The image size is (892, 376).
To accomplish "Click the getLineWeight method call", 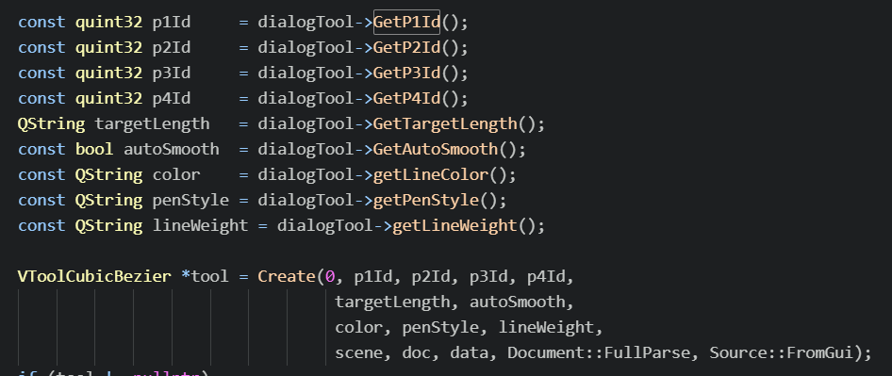I will click(x=455, y=226).
